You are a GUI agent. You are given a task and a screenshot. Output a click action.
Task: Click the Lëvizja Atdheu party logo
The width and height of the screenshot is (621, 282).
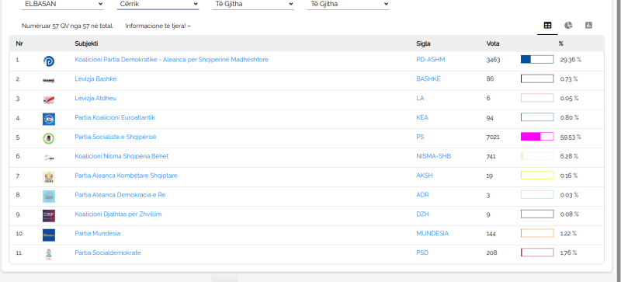pyautogui.click(x=49, y=99)
